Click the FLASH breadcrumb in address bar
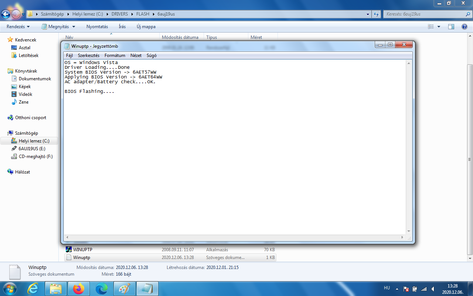Viewport: 473px width, 296px height. pos(143,14)
